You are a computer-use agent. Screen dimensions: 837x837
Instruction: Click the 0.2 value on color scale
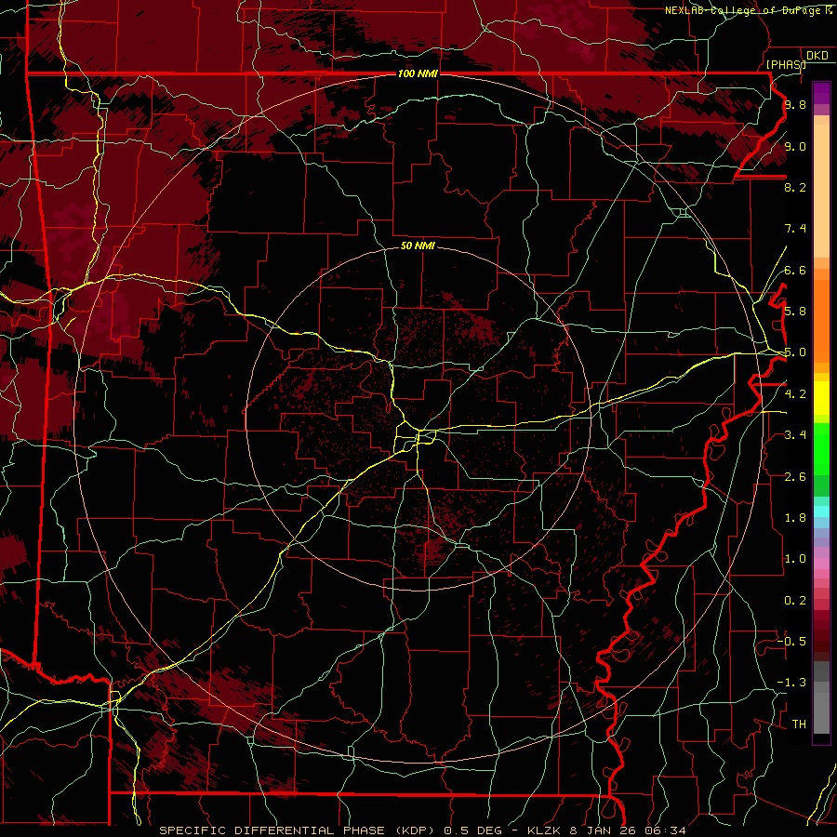pos(795,601)
